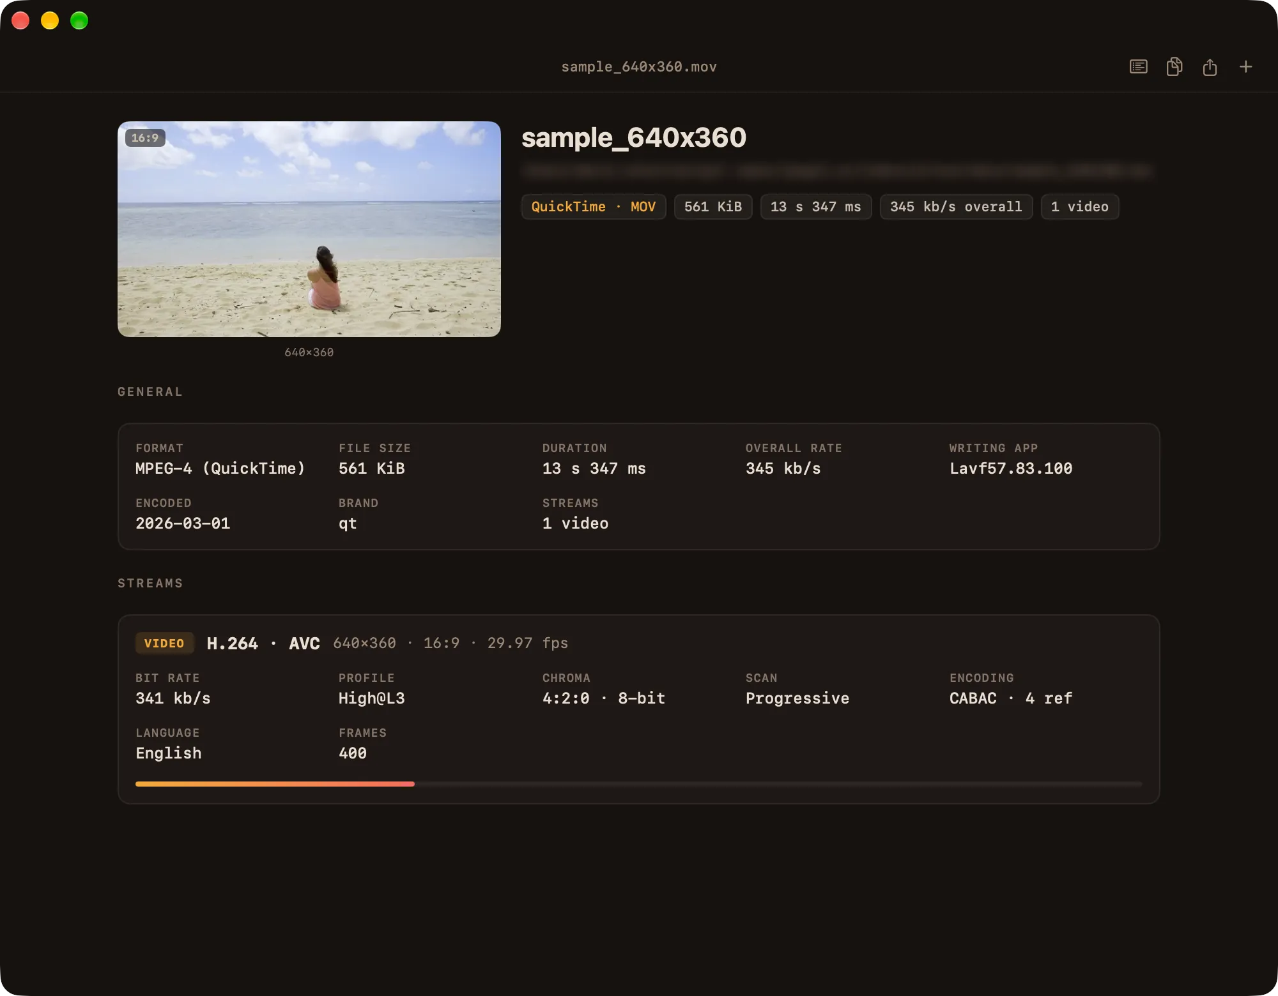Select the 1 video streams value in General

pyautogui.click(x=575, y=523)
